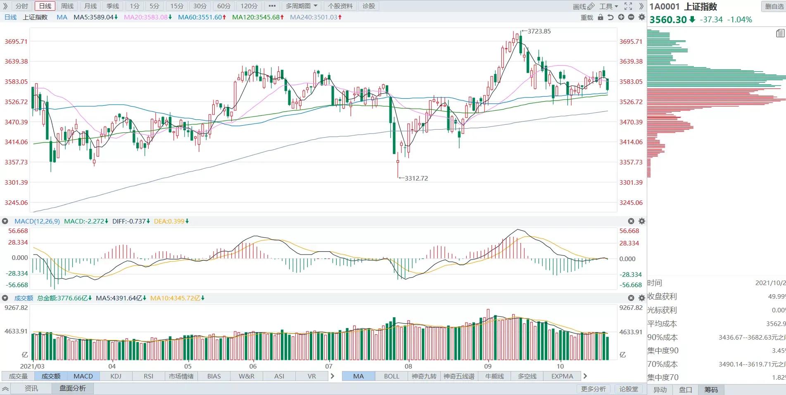Select the 60分 period tab
786x395 pixels.
(x=224, y=6)
